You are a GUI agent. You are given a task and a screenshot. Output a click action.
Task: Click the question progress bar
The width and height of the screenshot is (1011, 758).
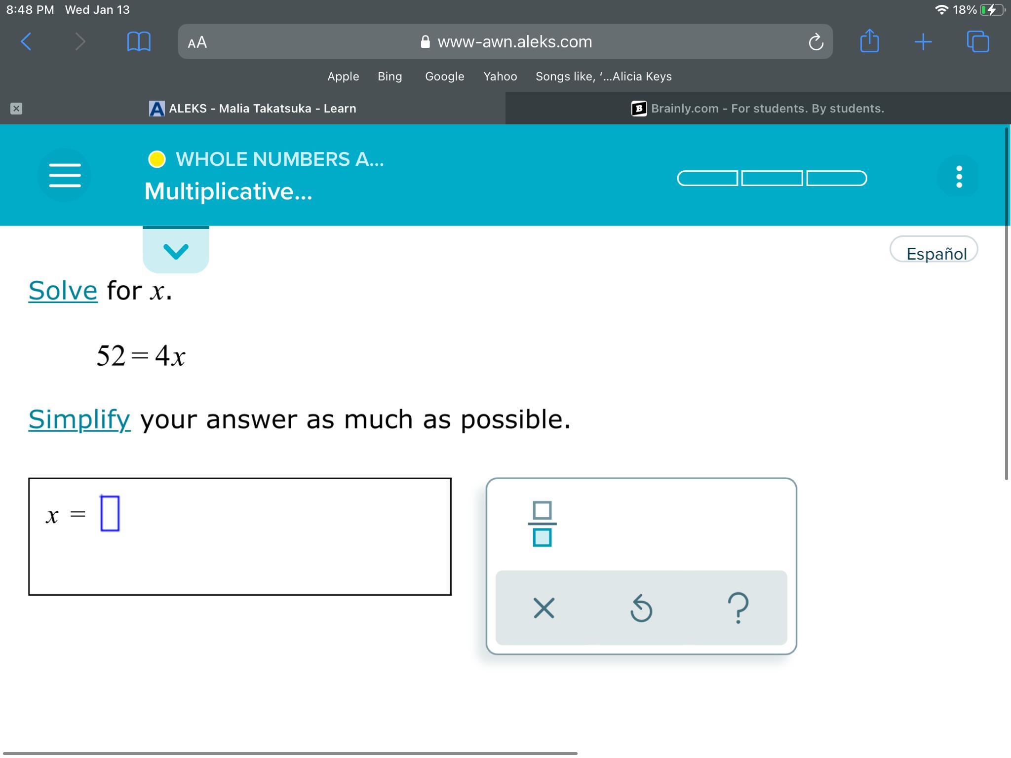pos(772,178)
